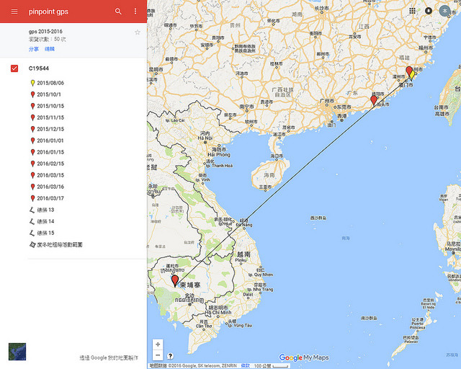This screenshot has height=369, width=461.
Task: Open the hamburger menu in the header
Action: click(14, 12)
